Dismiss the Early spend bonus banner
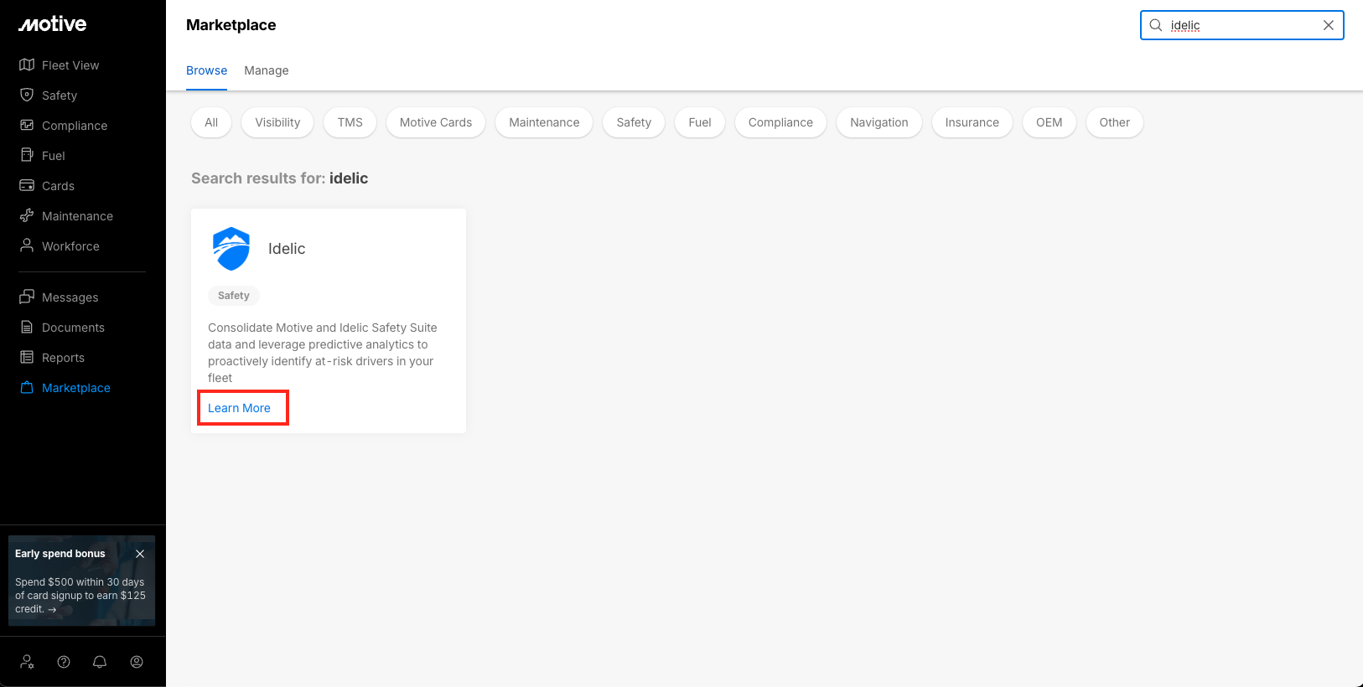Screen dimensions: 1363x687 pyautogui.click(x=140, y=554)
